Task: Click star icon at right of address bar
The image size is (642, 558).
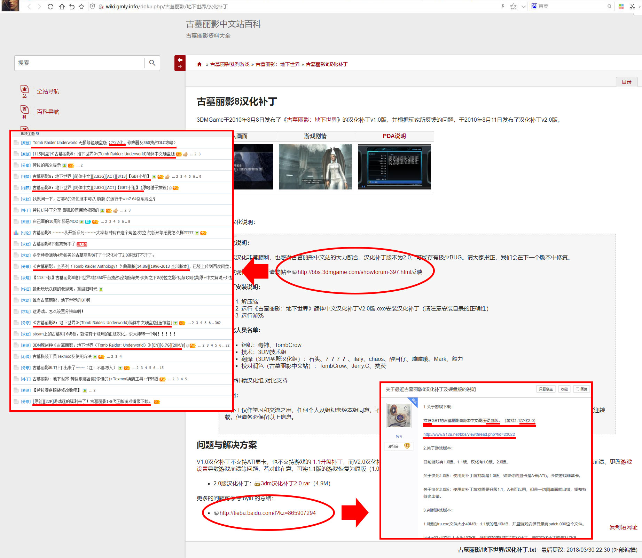Action: tap(513, 6)
